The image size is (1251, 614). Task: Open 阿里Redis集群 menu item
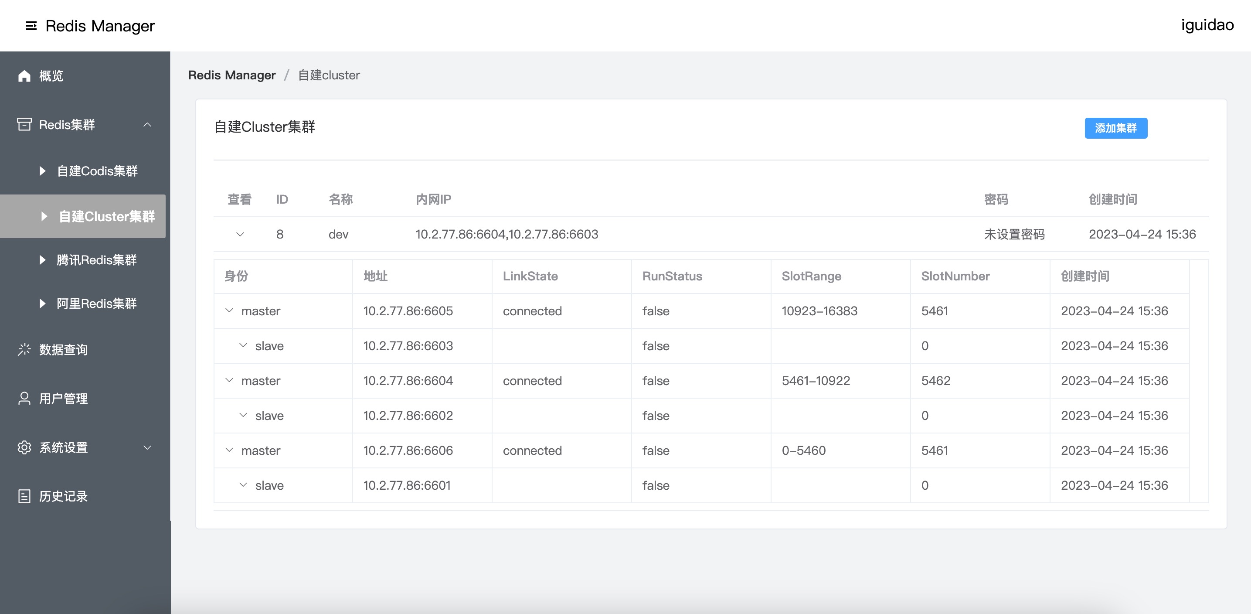(x=96, y=304)
